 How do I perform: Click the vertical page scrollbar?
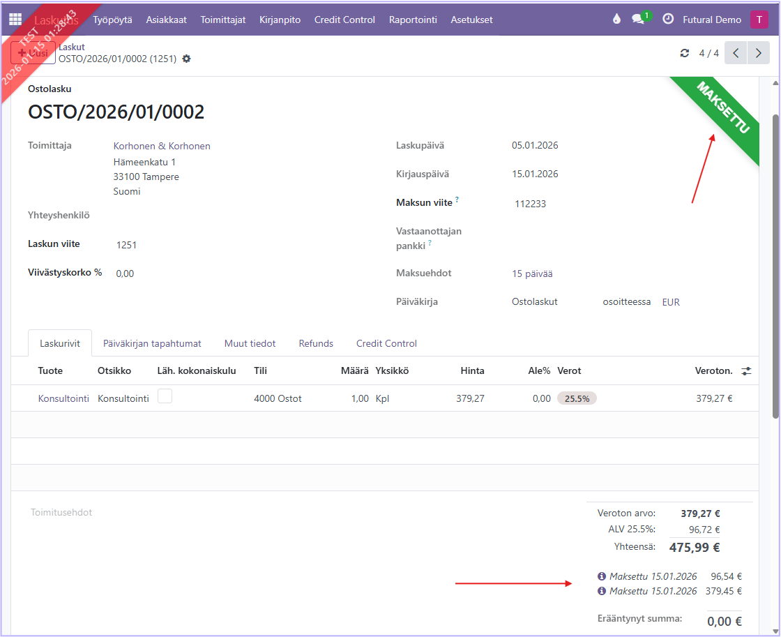pyautogui.click(x=775, y=265)
